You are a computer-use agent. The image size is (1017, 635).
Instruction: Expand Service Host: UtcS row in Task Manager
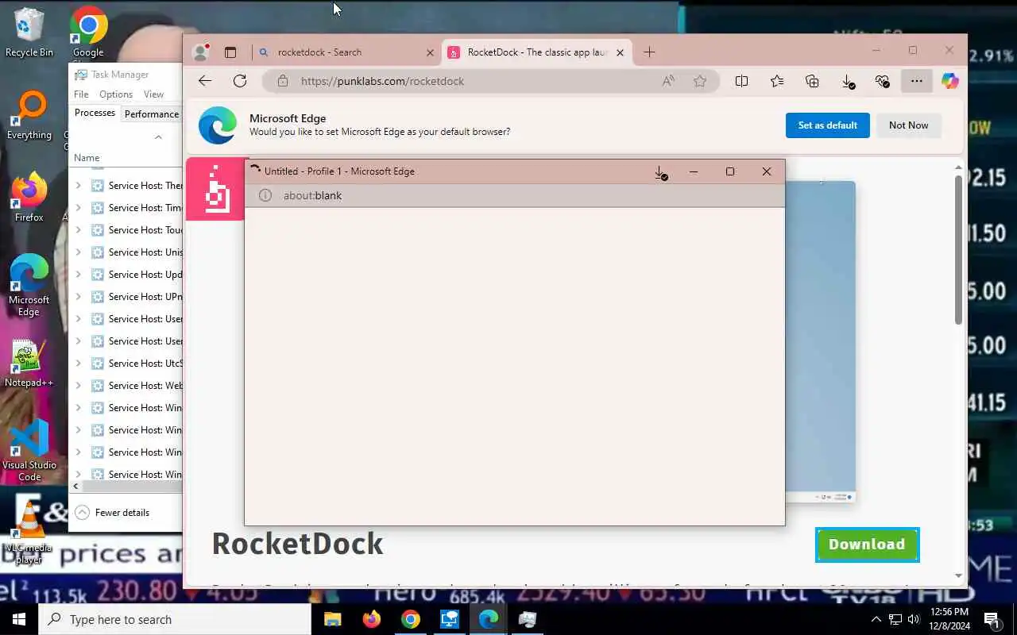pyautogui.click(x=78, y=364)
